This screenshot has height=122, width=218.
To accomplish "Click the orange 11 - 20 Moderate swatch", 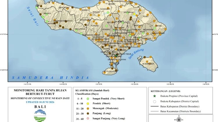I will (88, 109).
